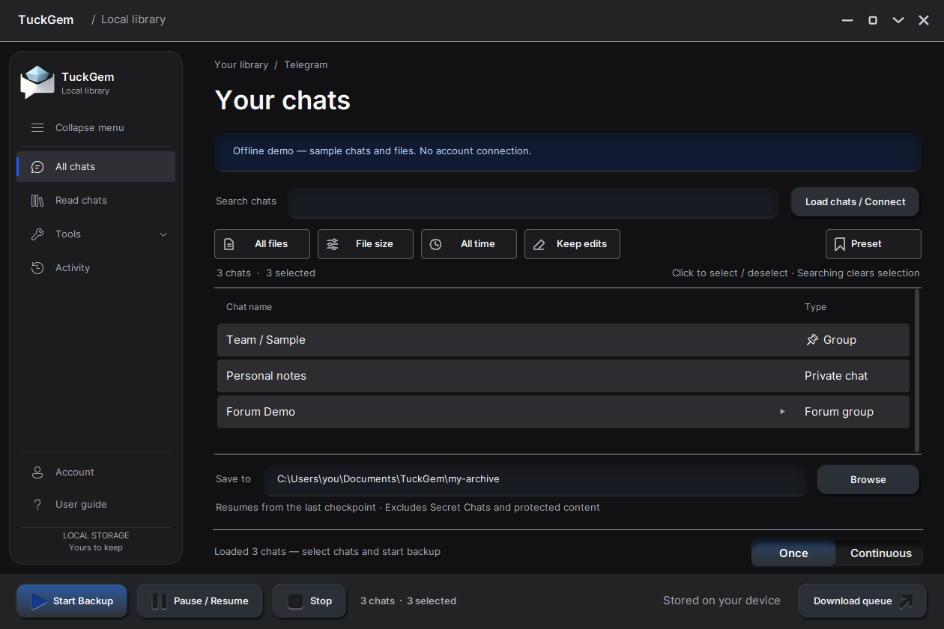Click Pause / Resume button

point(200,601)
